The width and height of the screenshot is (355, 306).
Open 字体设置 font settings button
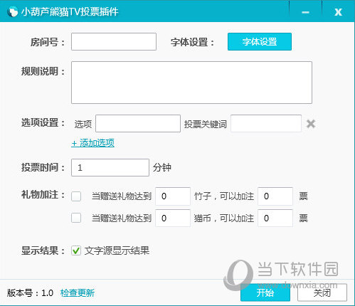pyautogui.click(x=260, y=42)
